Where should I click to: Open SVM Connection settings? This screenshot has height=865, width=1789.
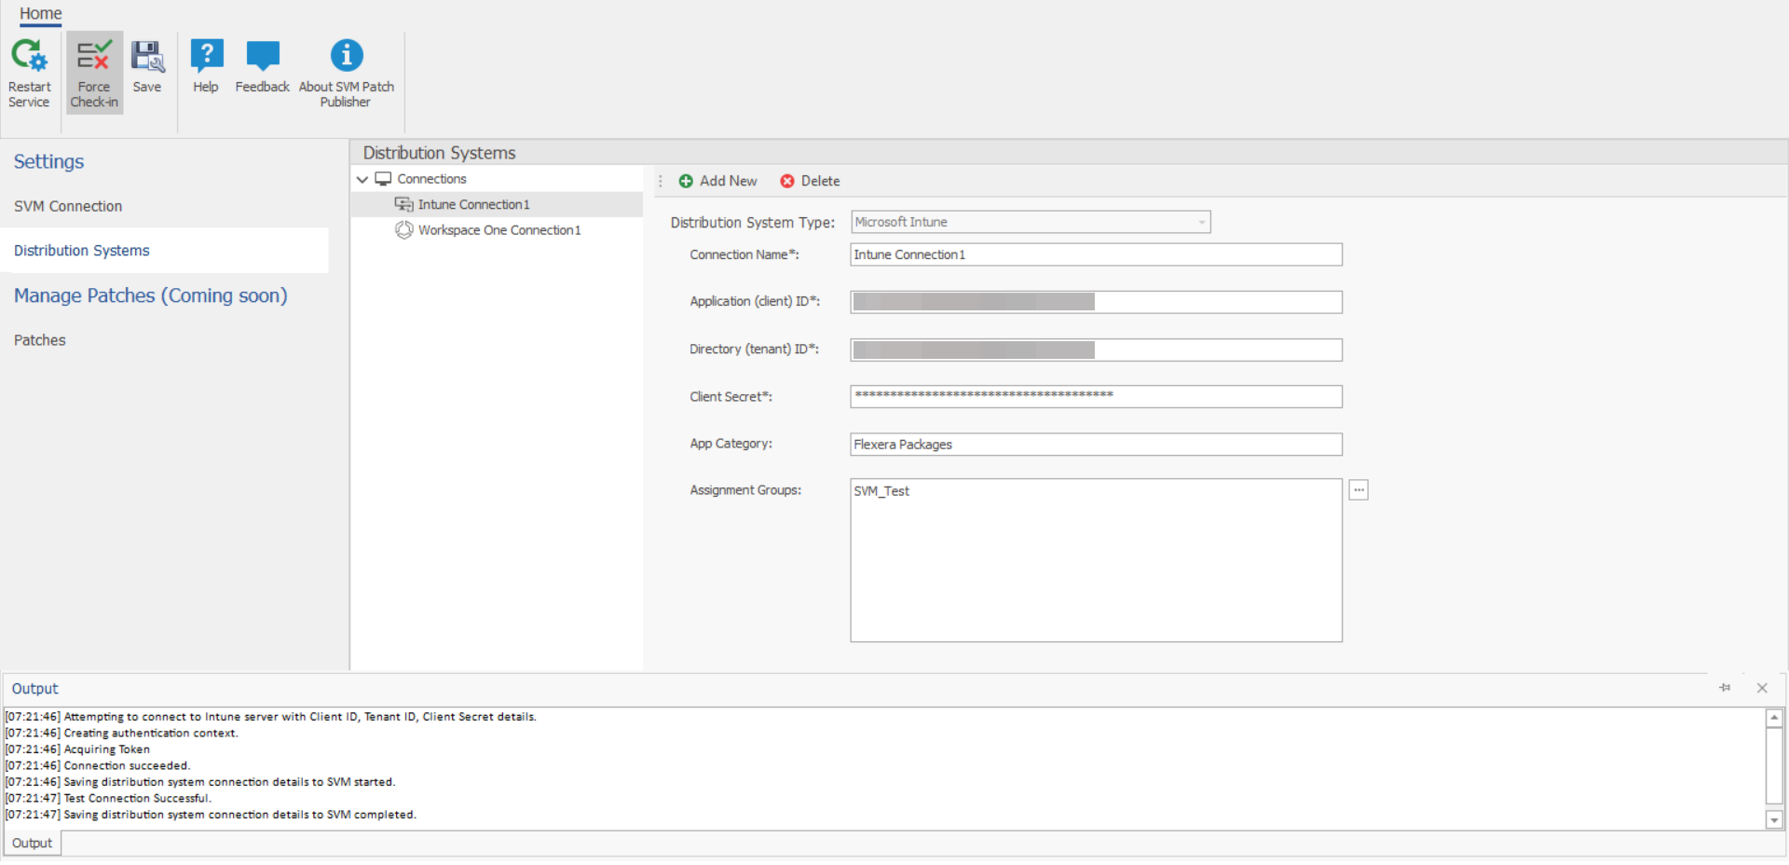coord(68,206)
